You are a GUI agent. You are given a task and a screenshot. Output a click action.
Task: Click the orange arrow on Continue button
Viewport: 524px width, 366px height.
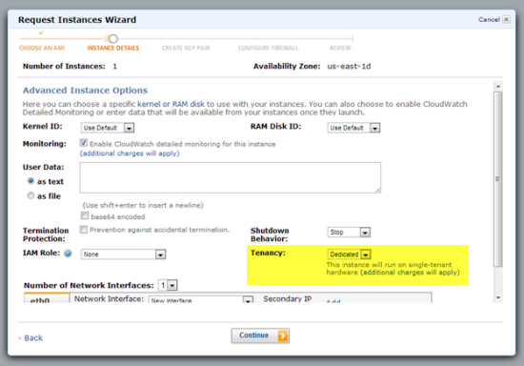(x=283, y=335)
